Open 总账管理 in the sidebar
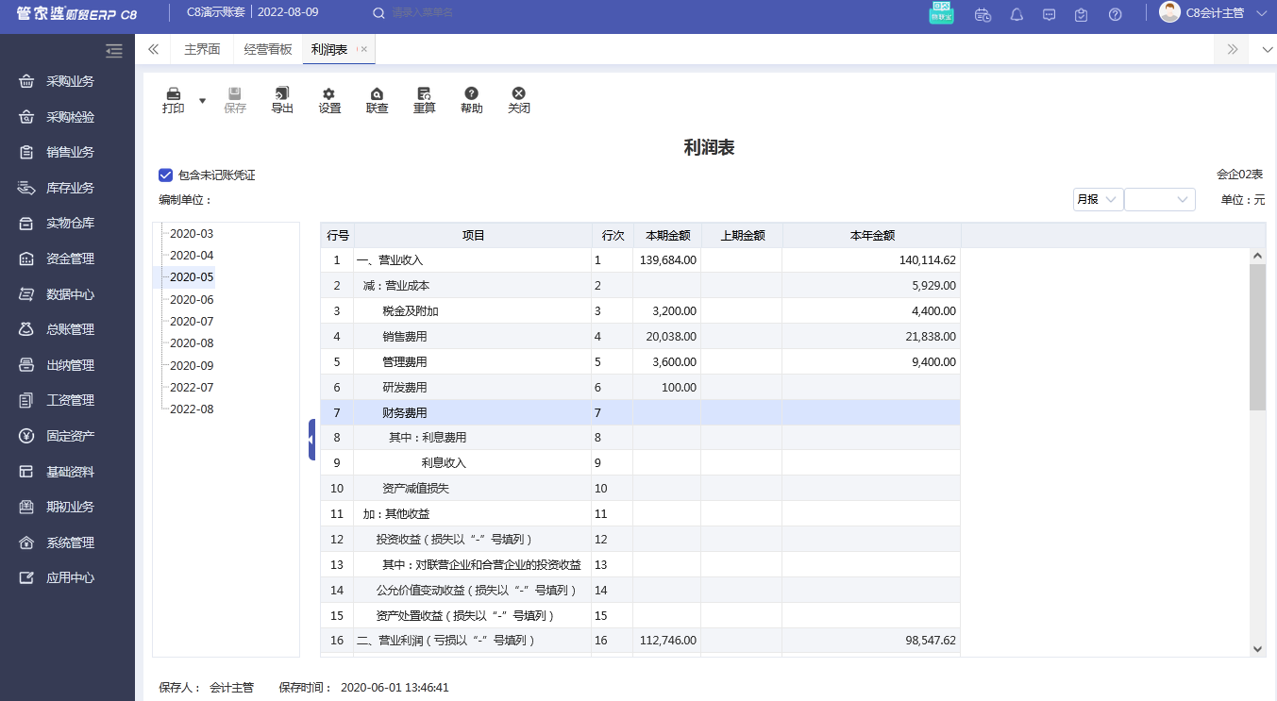 (70, 329)
